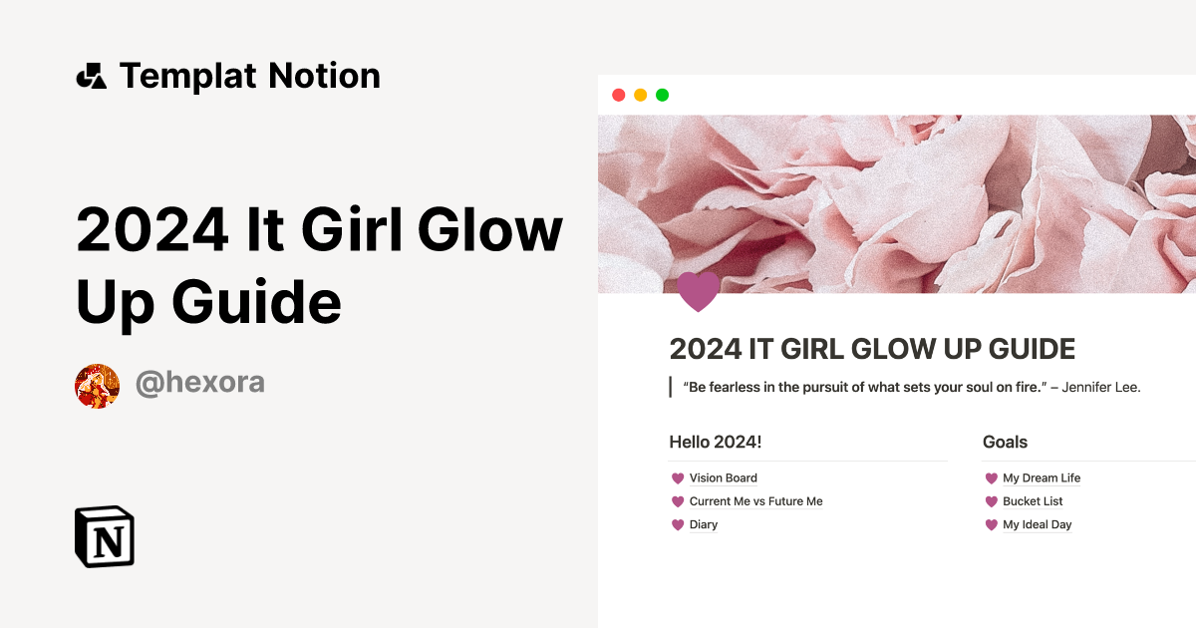Click the heart icon beside Current Me vs Future Me
This screenshot has height=628, width=1196.
click(678, 501)
